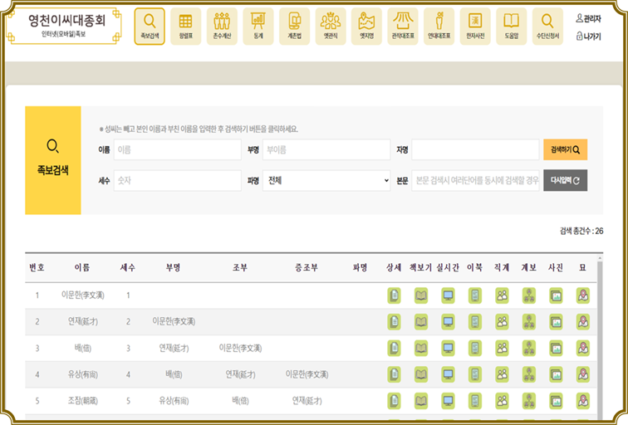This screenshot has height=425, width=628.
Task: Click the 검색 총건수: 26 text
Action: pyautogui.click(x=581, y=231)
